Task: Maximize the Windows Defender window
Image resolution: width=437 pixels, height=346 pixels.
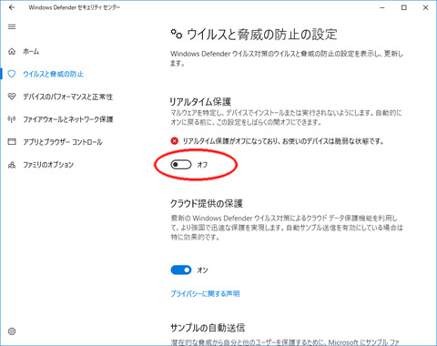Action: point(404,7)
